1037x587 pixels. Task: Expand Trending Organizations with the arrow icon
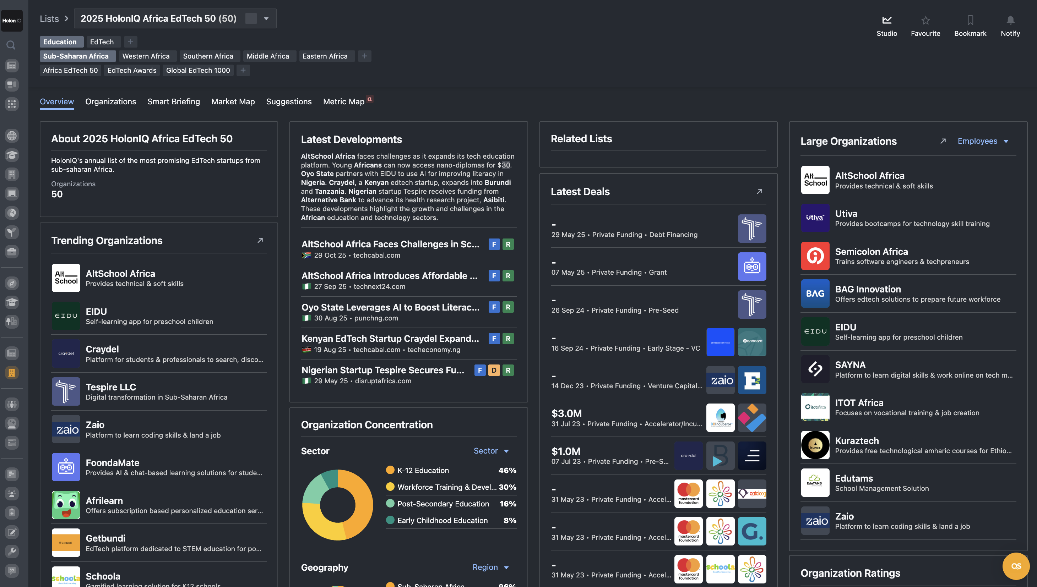click(260, 240)
